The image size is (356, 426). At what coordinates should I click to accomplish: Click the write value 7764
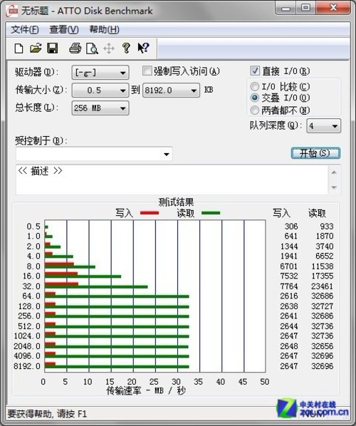(x=289, y=286)
